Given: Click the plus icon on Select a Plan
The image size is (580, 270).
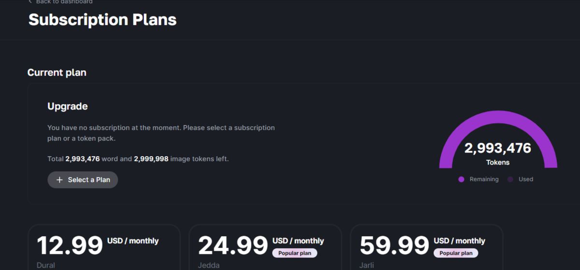Looking at the screenshot, I should click(x=59, y=180).
